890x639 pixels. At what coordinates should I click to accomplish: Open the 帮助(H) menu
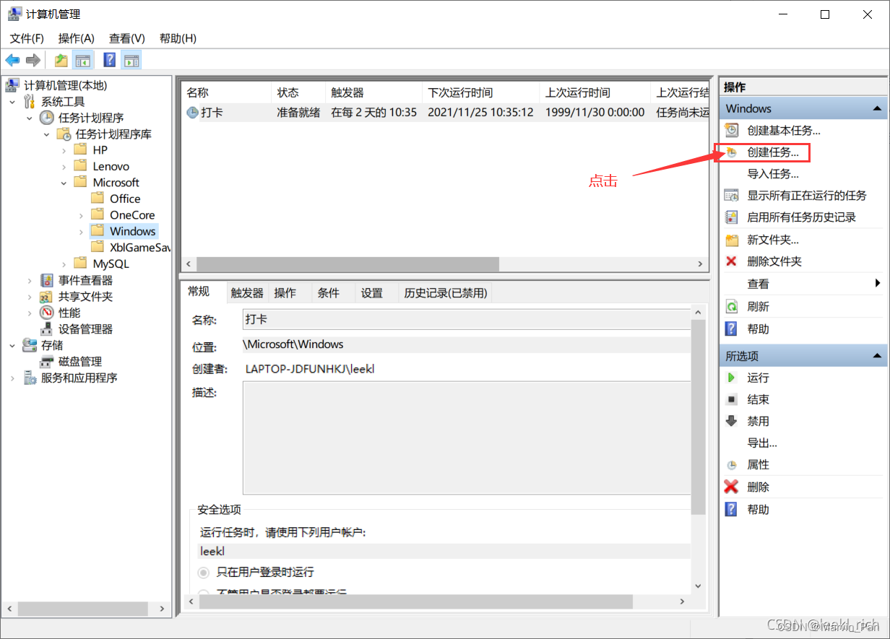pos(178,38)
